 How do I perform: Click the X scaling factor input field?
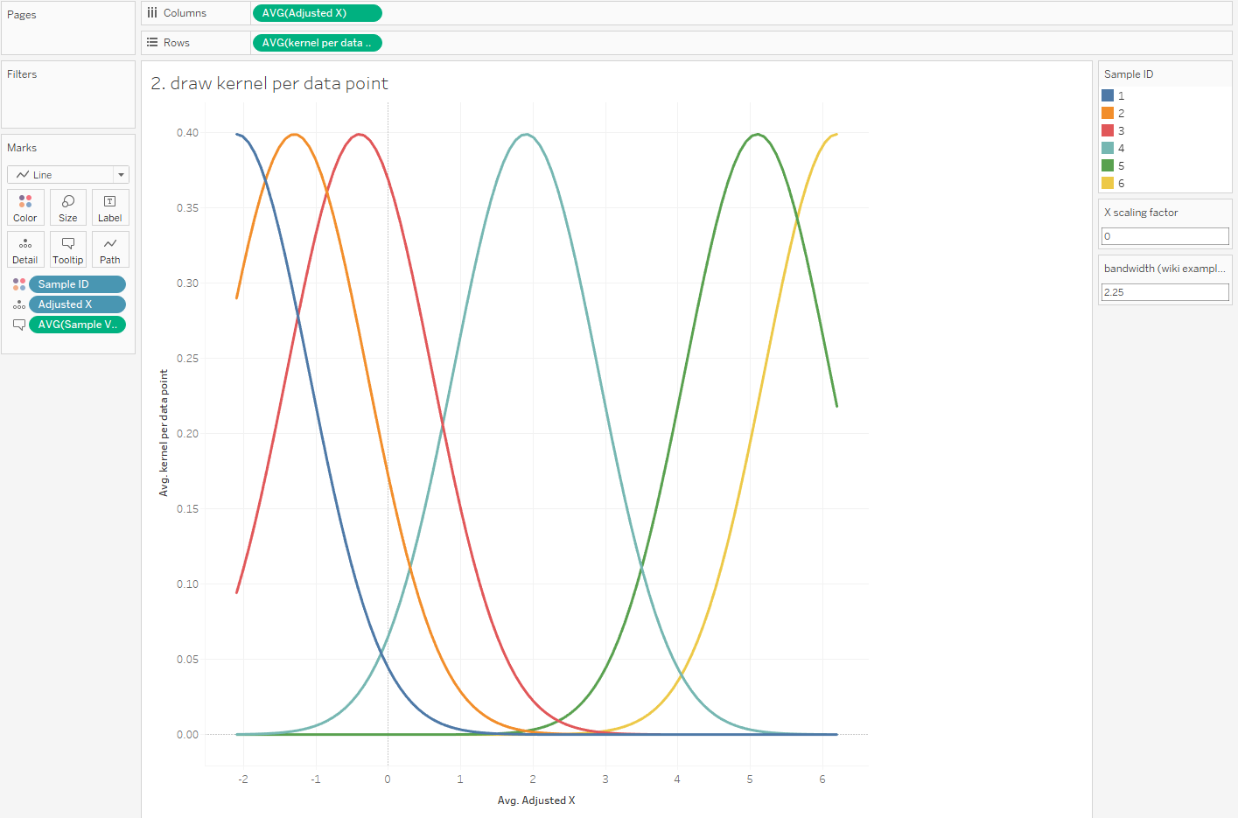click(x=1165, y=236)
